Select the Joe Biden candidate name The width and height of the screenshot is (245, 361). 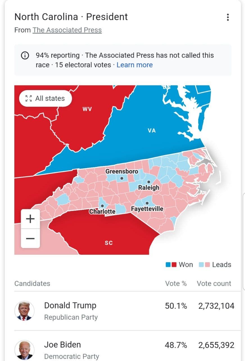(62, 345)
